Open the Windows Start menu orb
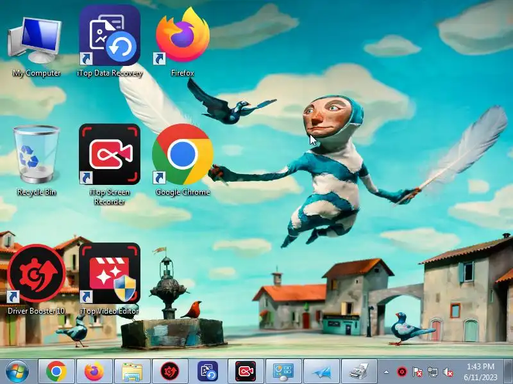Image resolution: width=513 pixels, height=384 pixels. pos(17,372)
